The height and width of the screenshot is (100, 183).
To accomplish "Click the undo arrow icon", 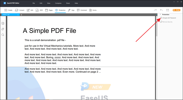I will (161, 10).
